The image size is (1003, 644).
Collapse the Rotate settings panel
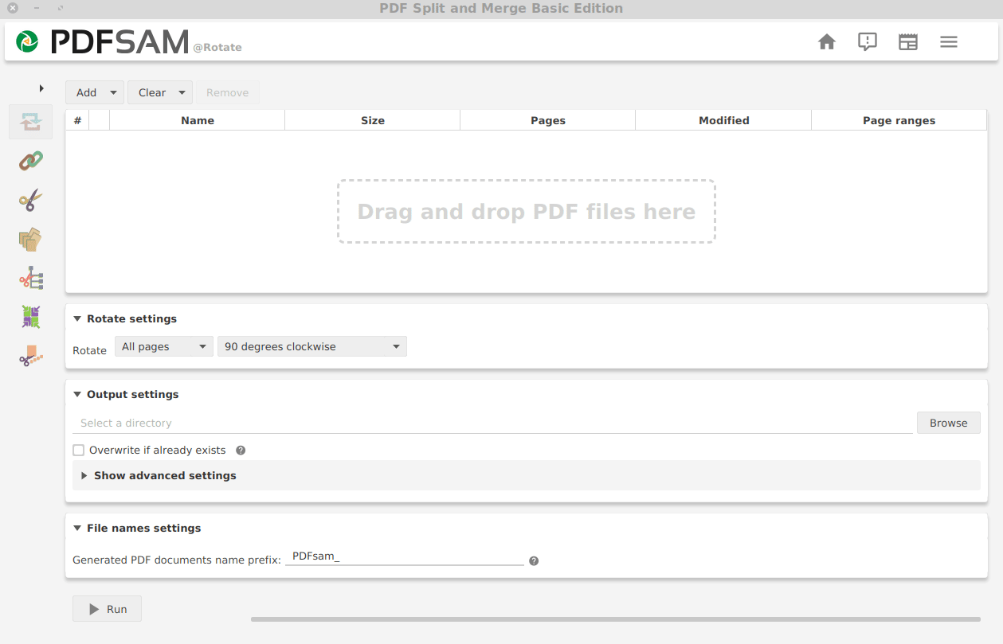pos(77,319)
